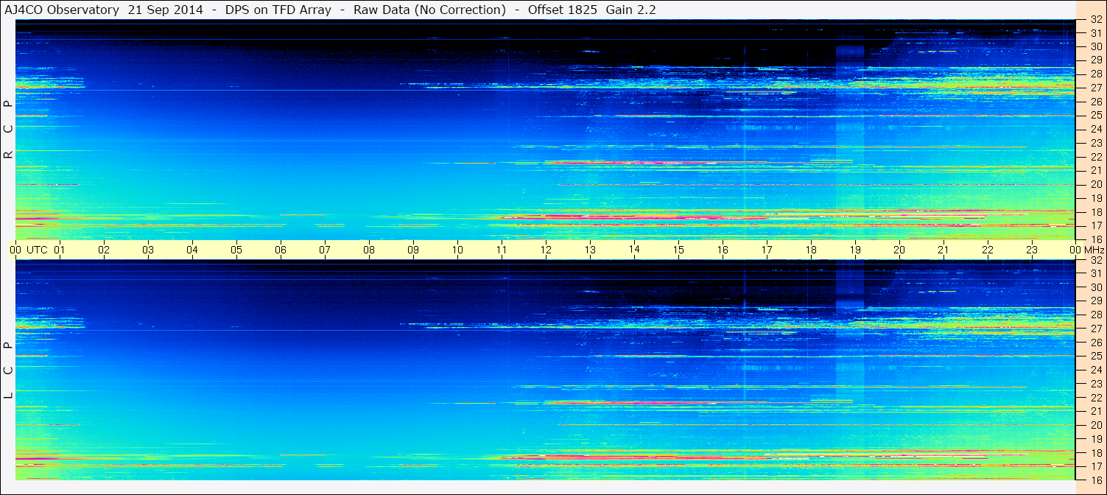The image size is (1107, 495).
Task: Select the 17 MHz tick in lower LCP panel
Action: tap(1095, 466)
